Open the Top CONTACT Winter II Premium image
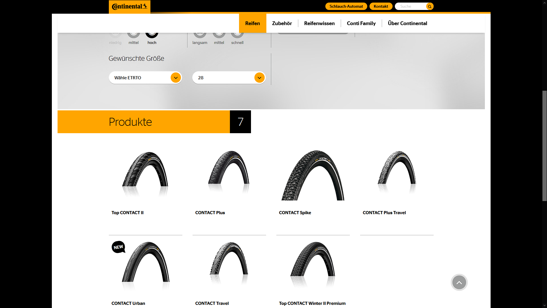This screenshot has width=547, height=308. [313, 264]
